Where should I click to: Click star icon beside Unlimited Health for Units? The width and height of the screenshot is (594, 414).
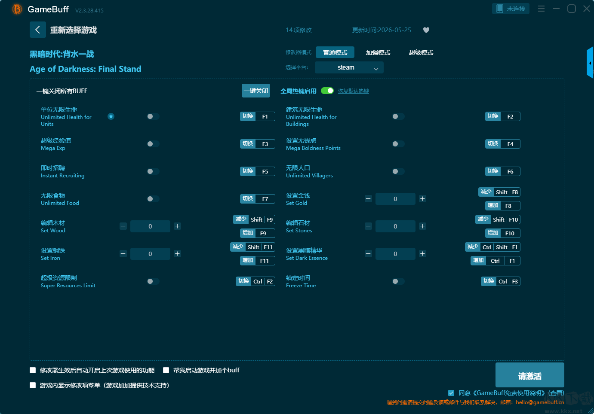point(111,116)
